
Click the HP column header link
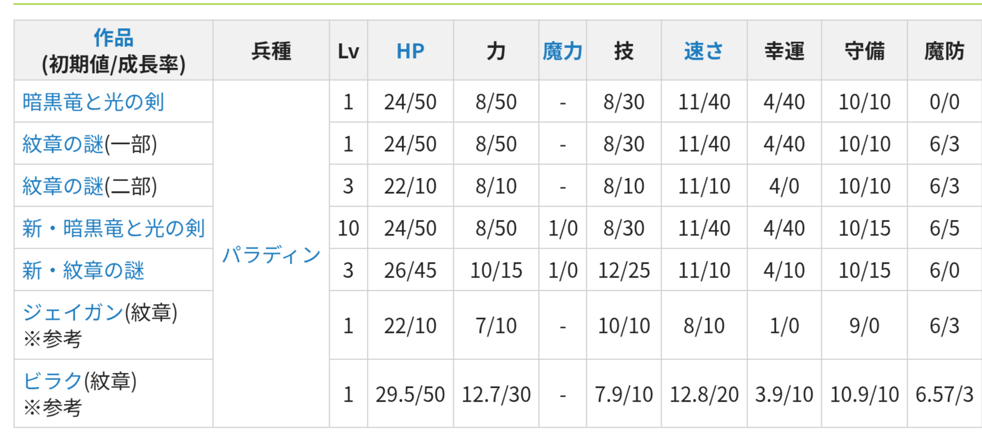point(410,51)
